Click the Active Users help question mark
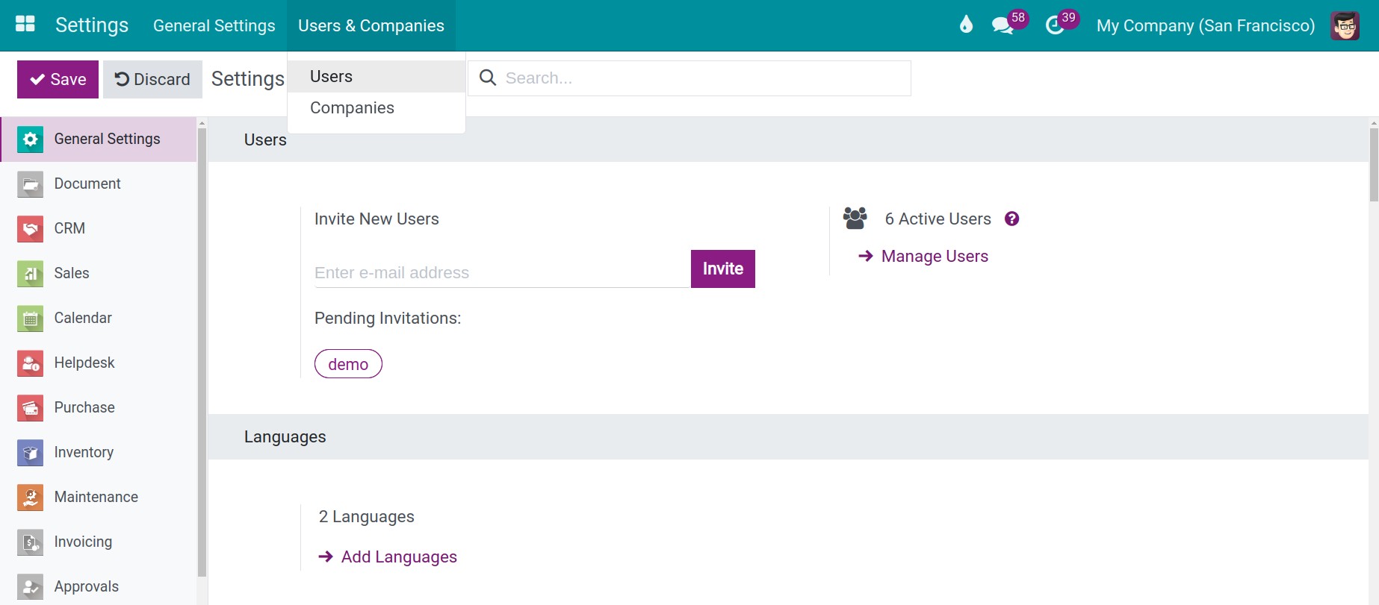This screenshot has width=1379, height=605. tap(1011, 219)
